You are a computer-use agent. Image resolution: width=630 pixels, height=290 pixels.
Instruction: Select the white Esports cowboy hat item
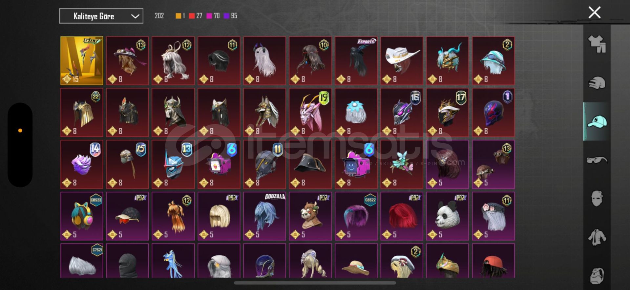(402, 61)
